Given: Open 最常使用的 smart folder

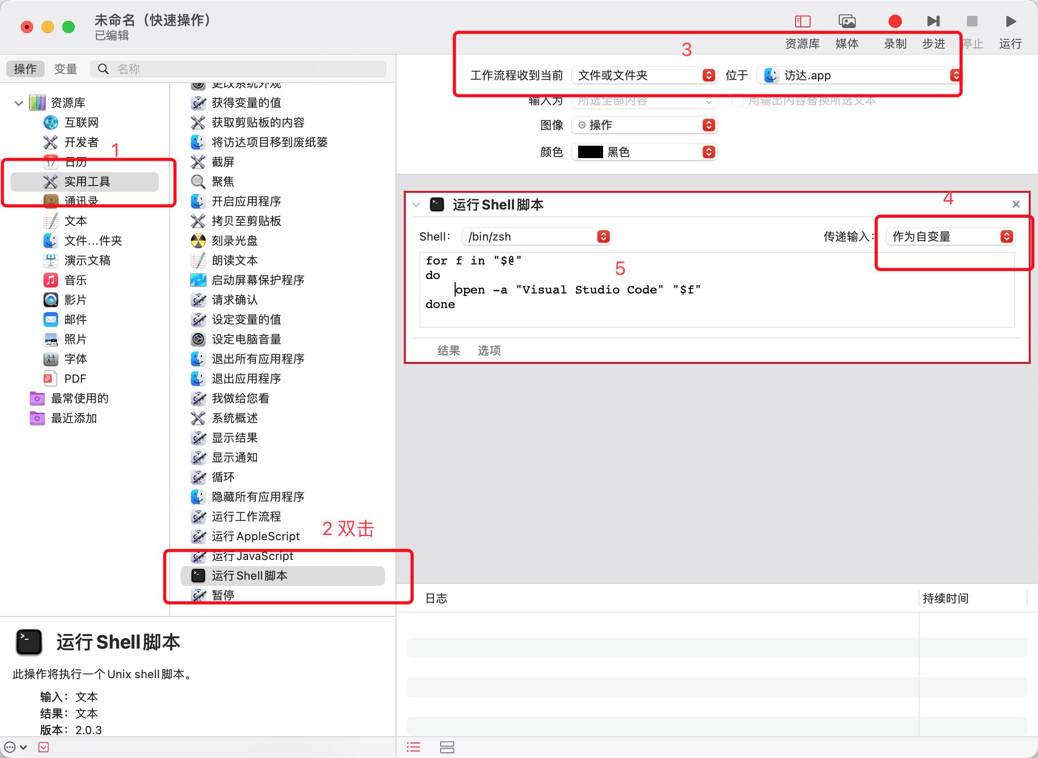Looking at the screenshot, I should (70, 398).
